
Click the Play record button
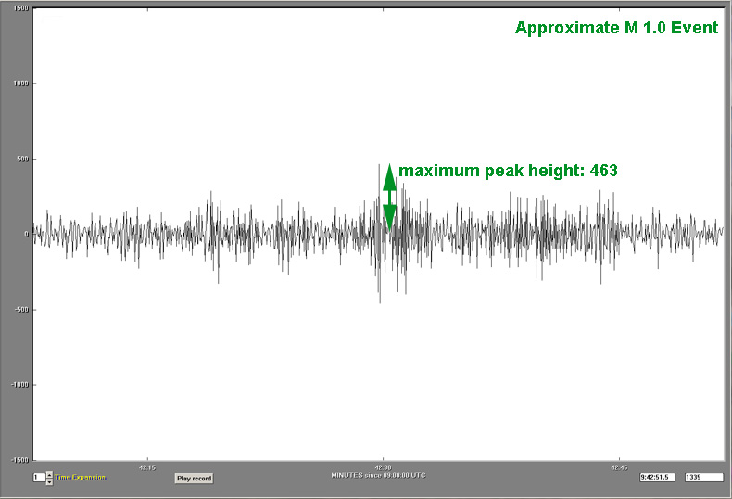click(x=195, y=478)
